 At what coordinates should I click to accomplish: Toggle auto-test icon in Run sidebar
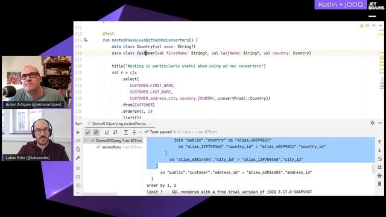[x=78, y=149]
